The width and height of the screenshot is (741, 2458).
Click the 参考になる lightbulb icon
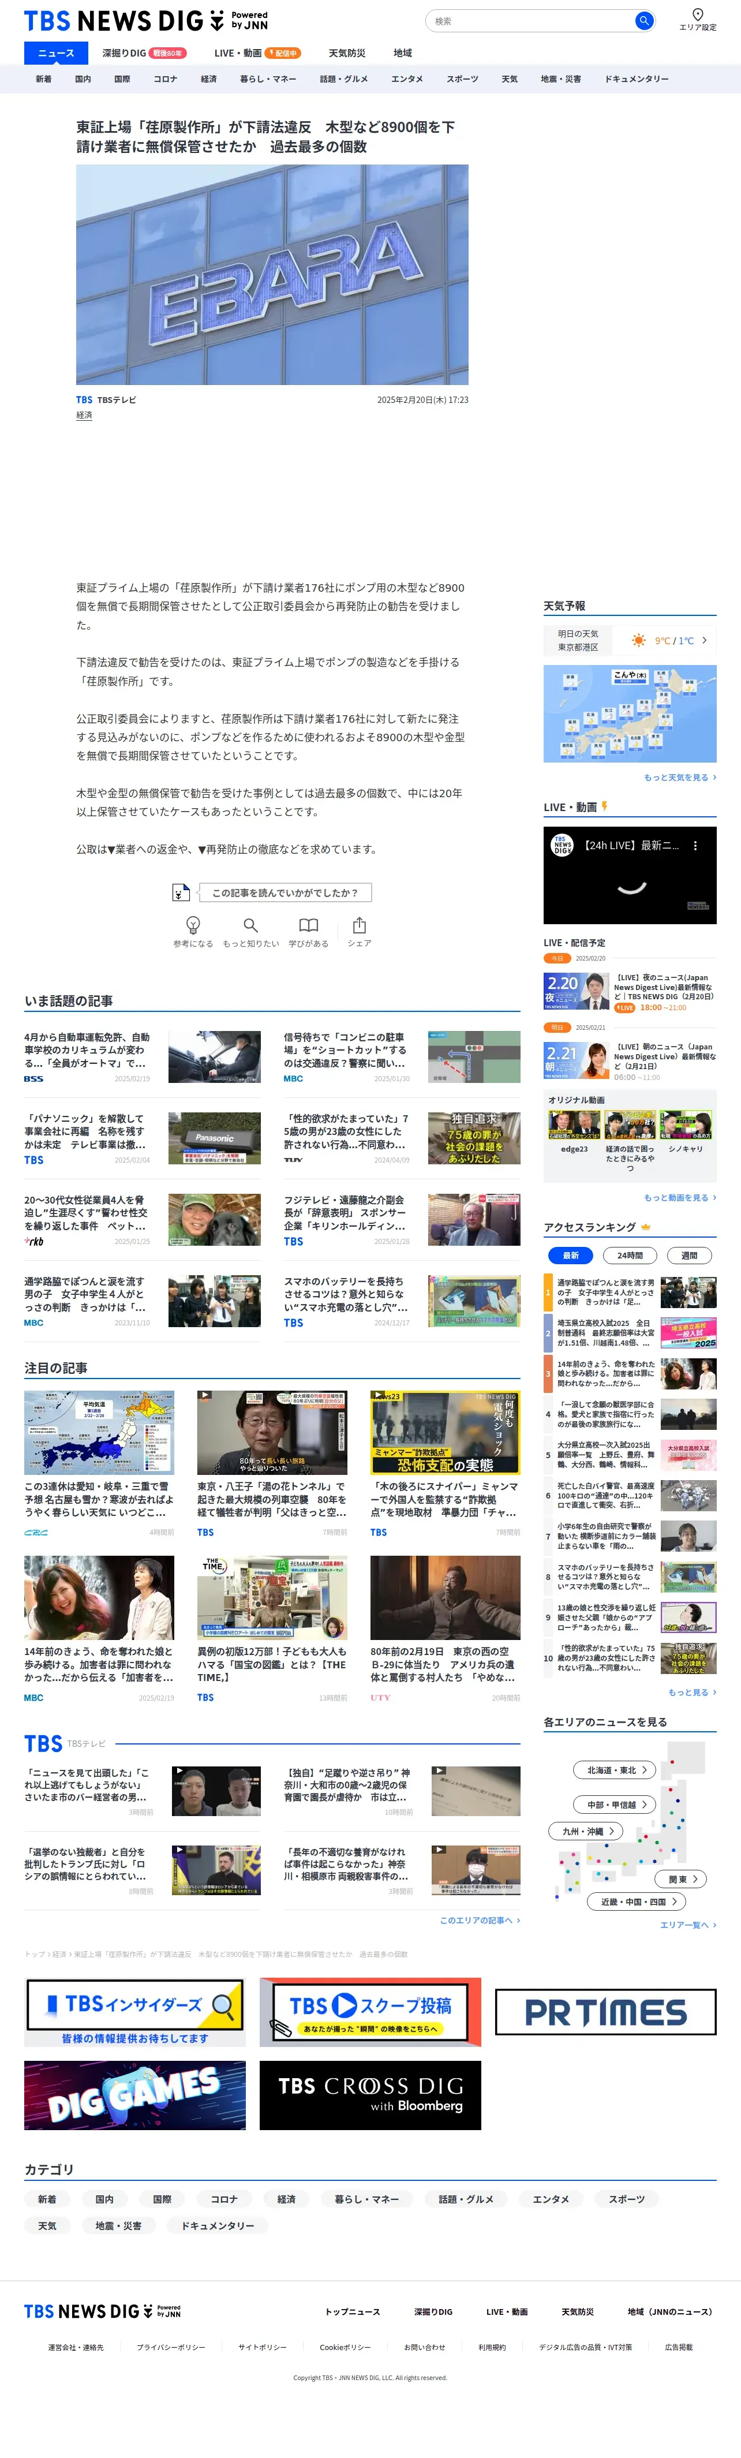193,925
